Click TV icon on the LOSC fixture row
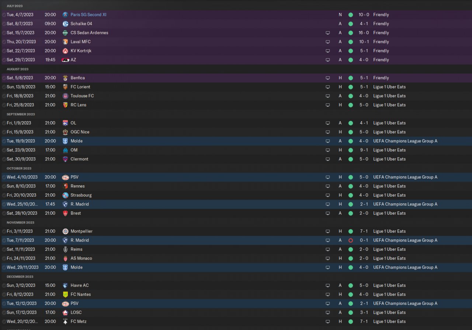This screenshot has width=472, height=330. coord(327,312)
